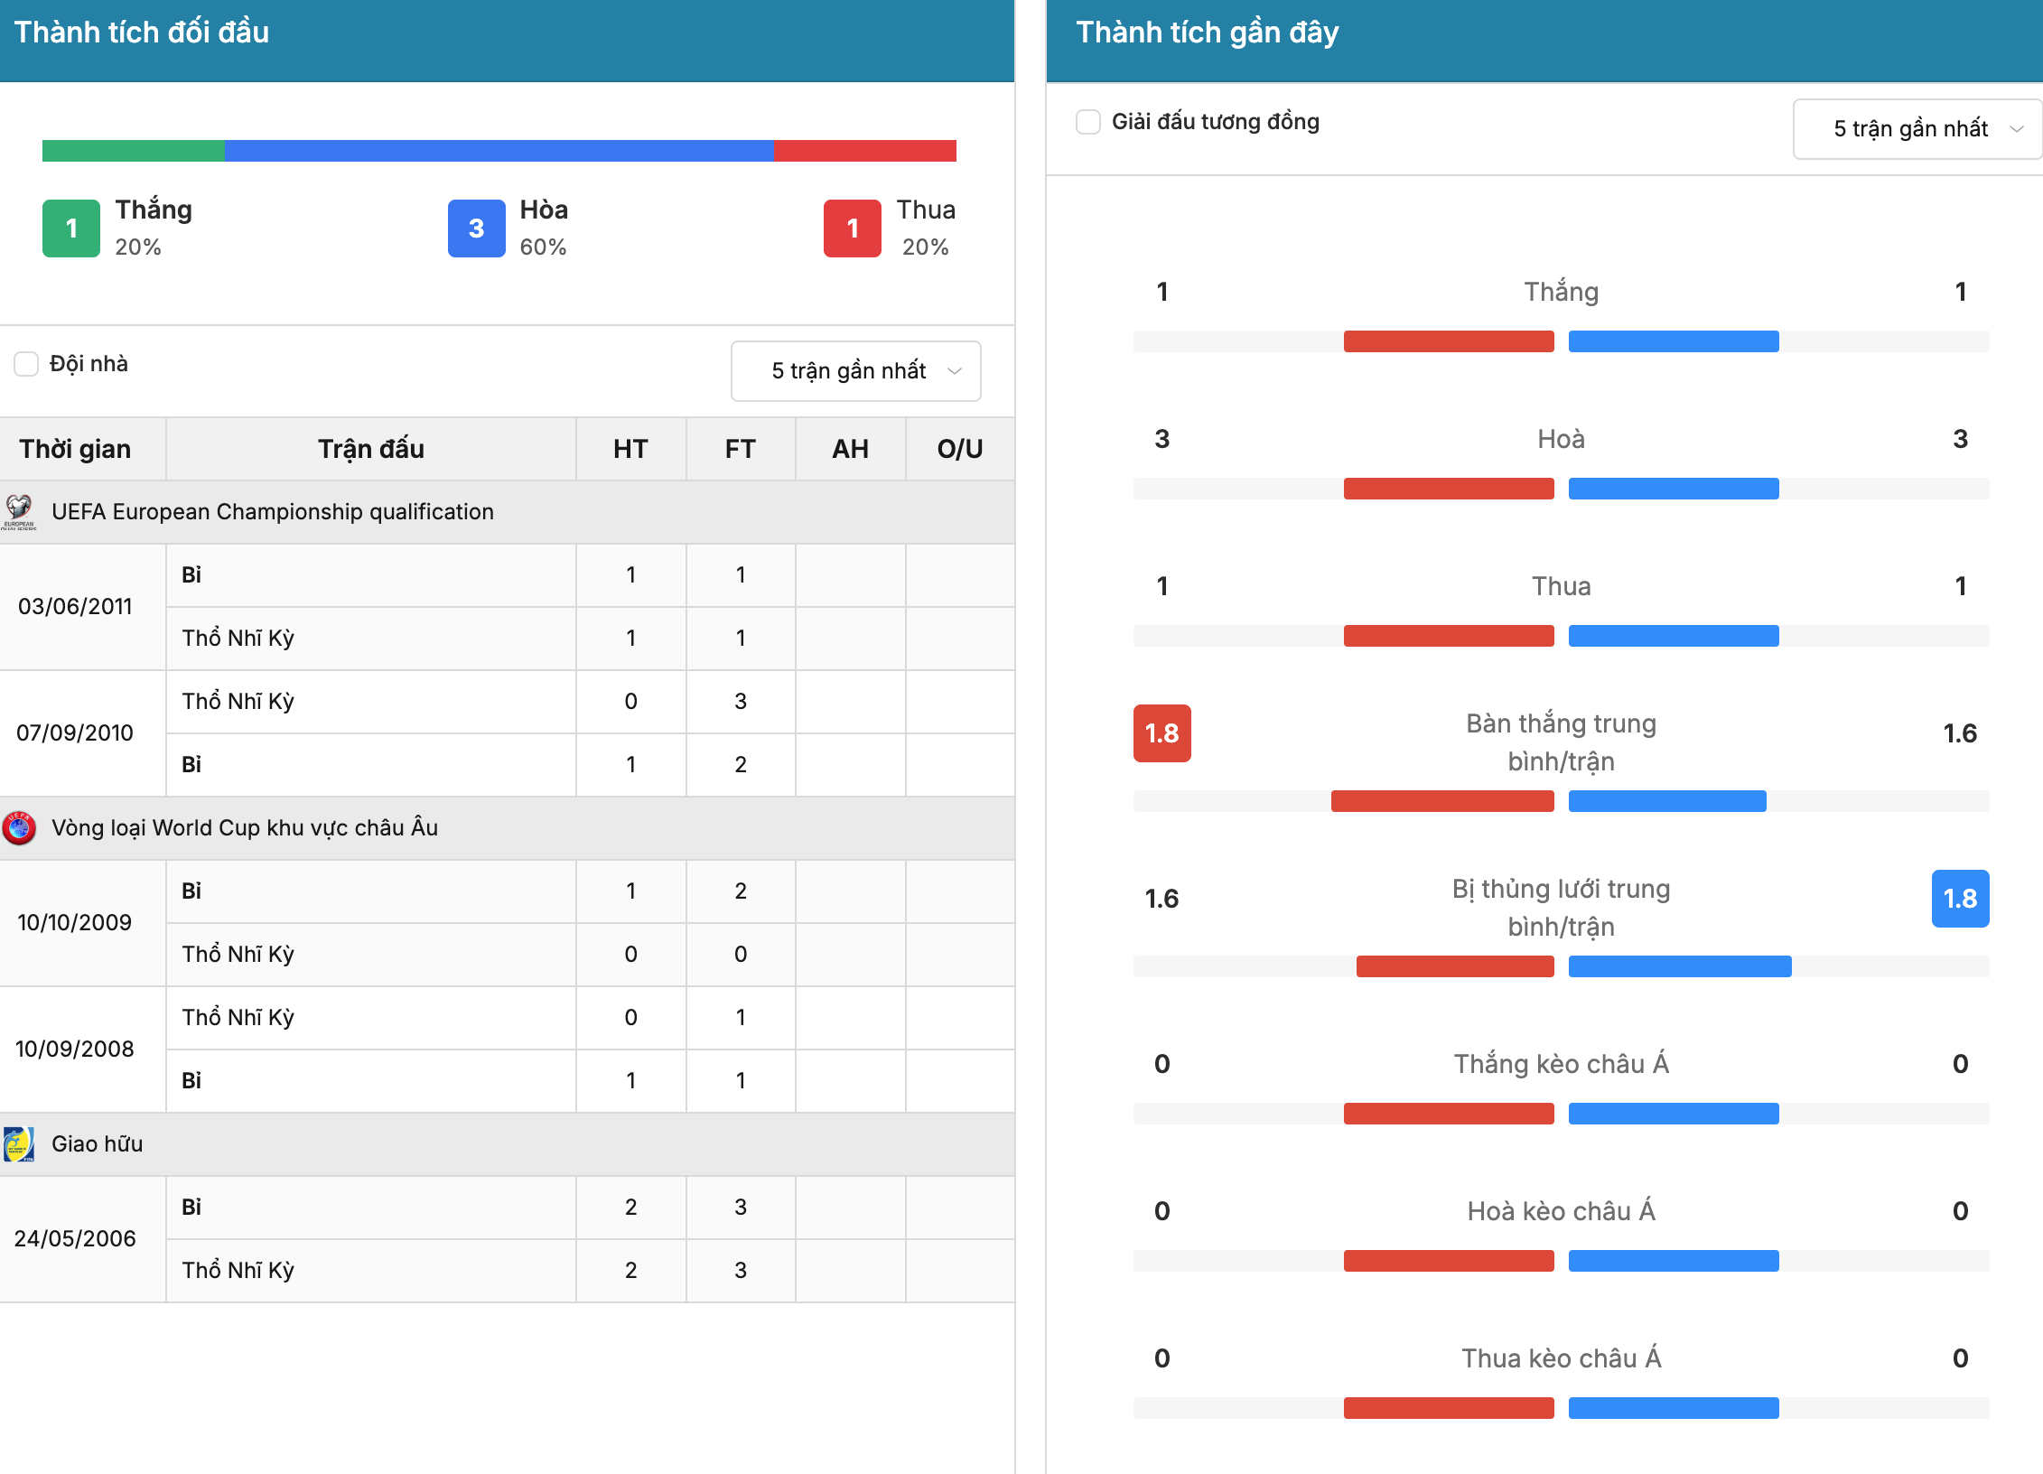The image size is (2043, 1474).
Task: Click the date 07/09/2010
Action: [75, 733]
